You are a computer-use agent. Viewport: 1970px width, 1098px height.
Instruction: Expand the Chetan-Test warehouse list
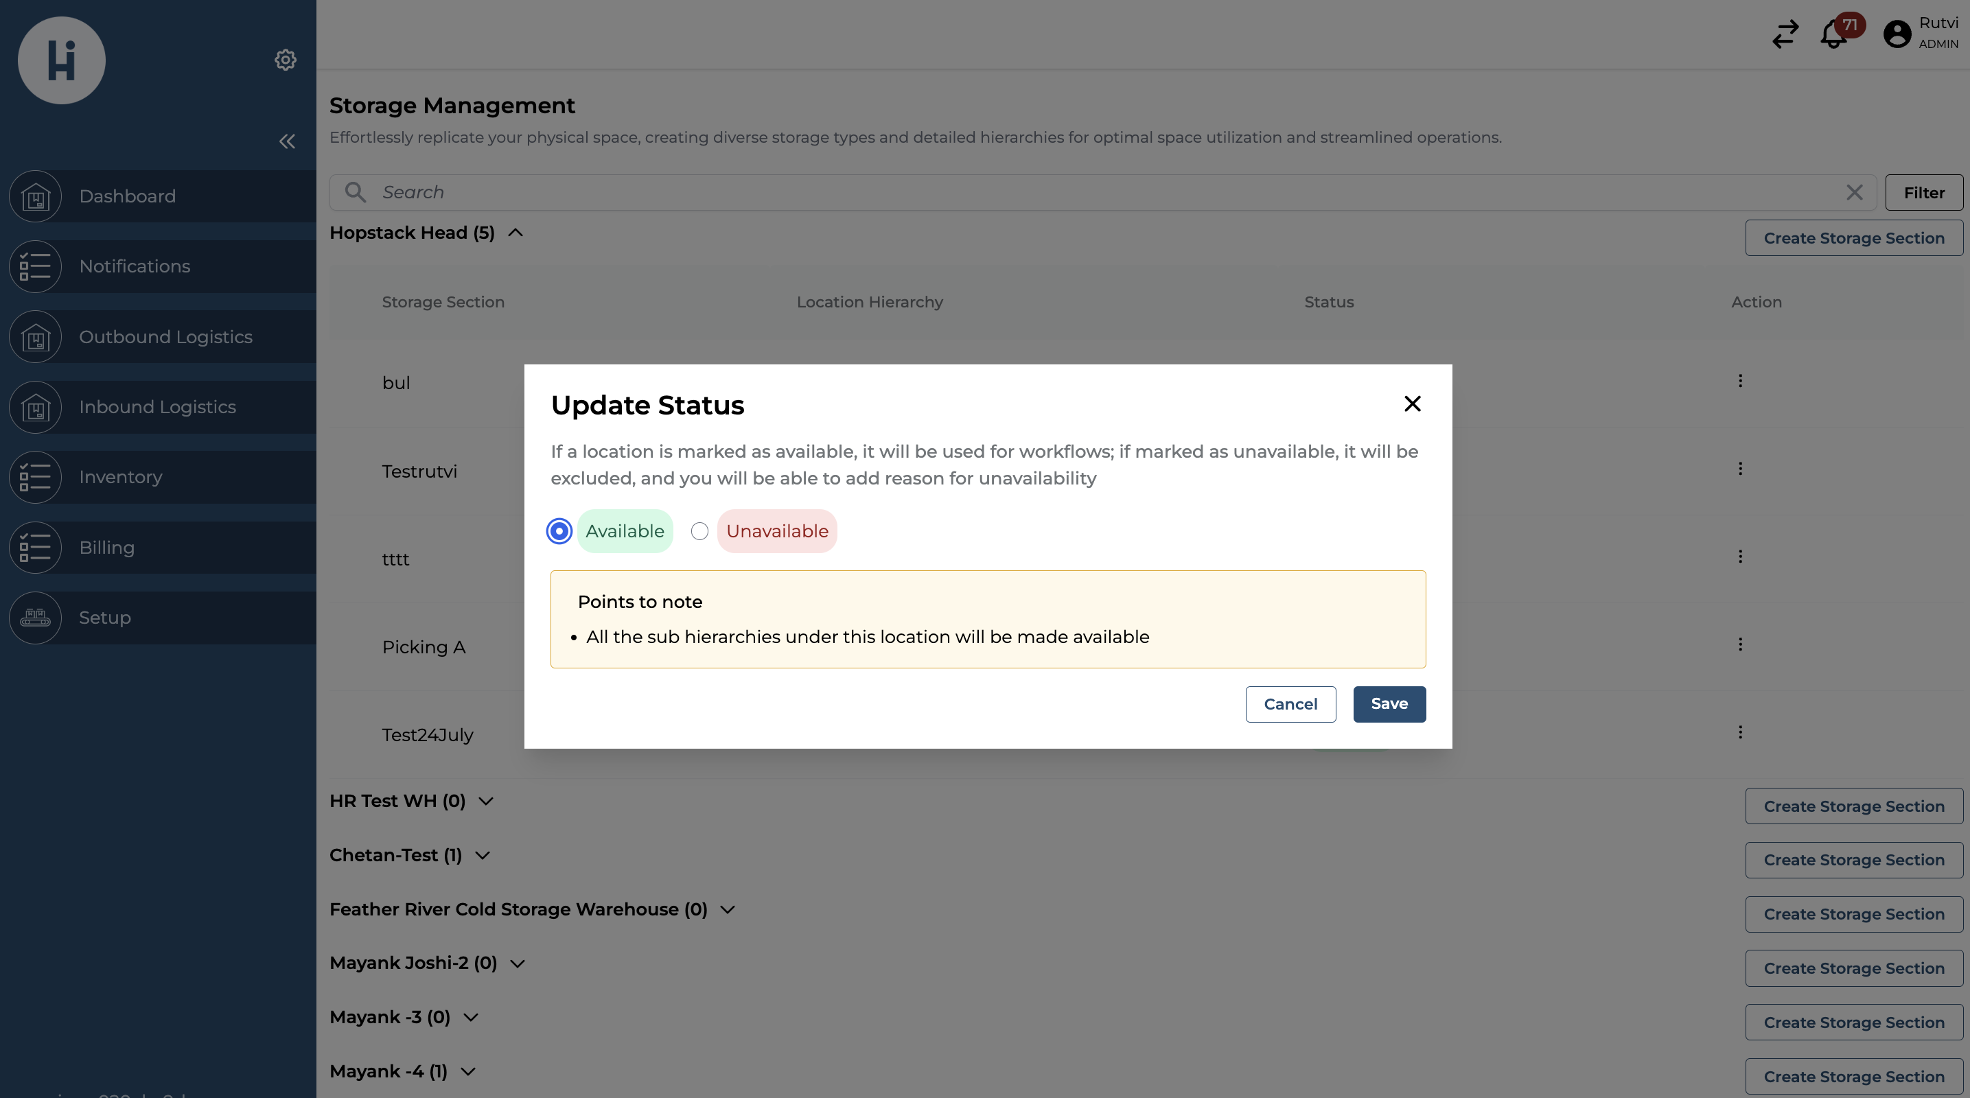click(x=483, y=856)
